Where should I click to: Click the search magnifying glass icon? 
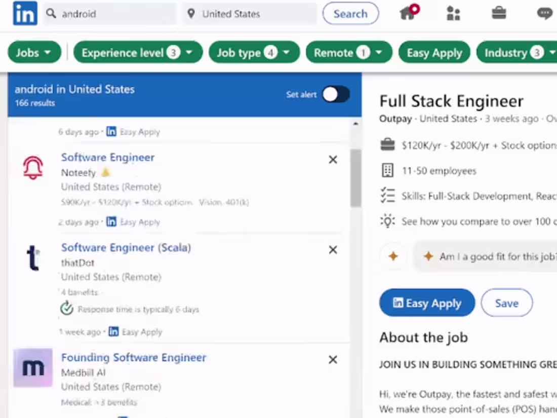51,14
